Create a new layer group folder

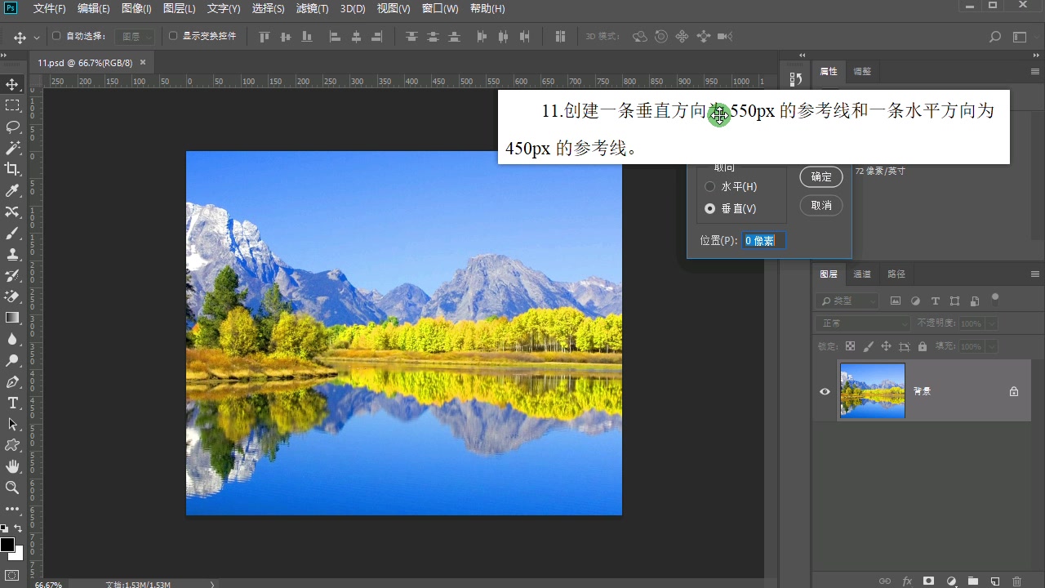point(972,581)
